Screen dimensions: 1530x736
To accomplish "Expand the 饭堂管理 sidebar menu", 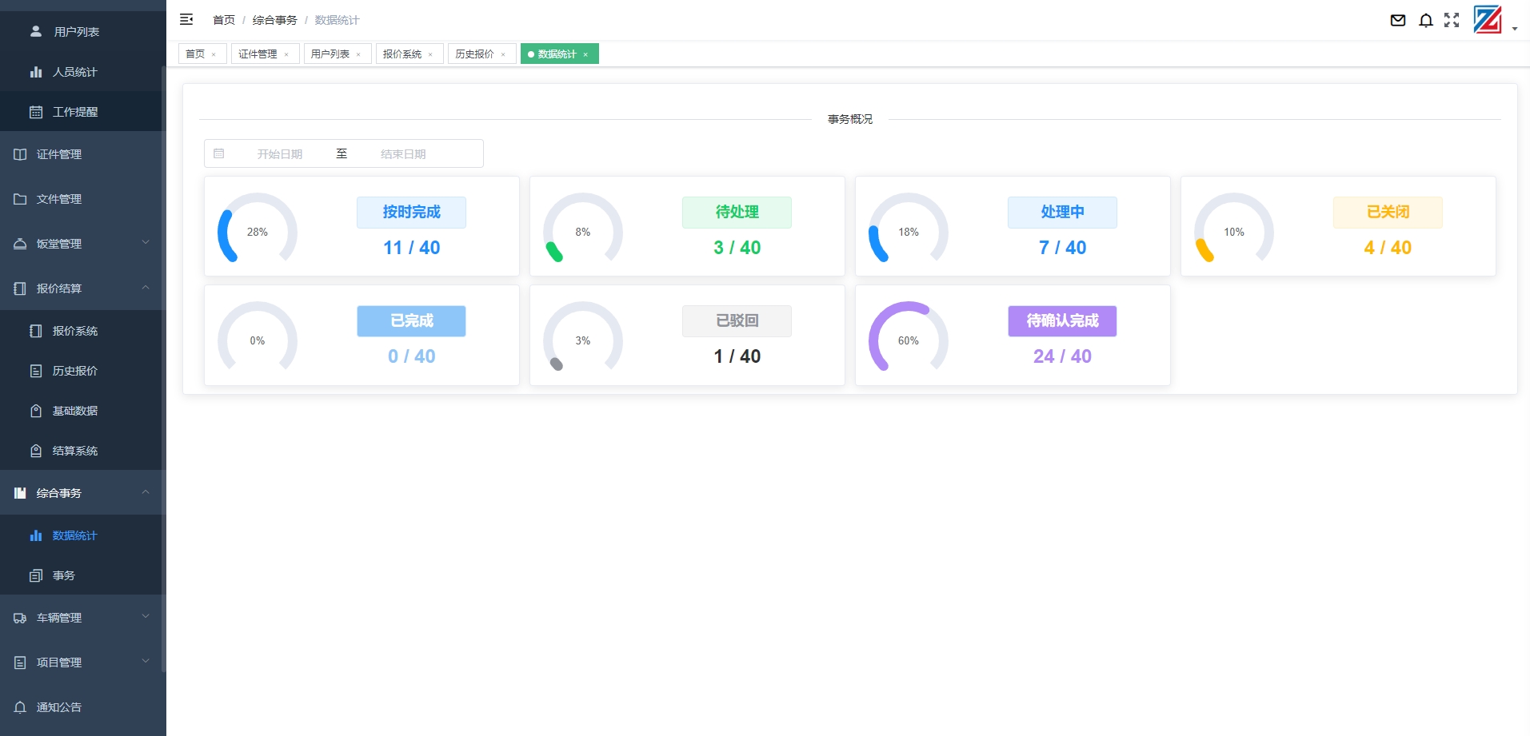I will pos(81,243).
